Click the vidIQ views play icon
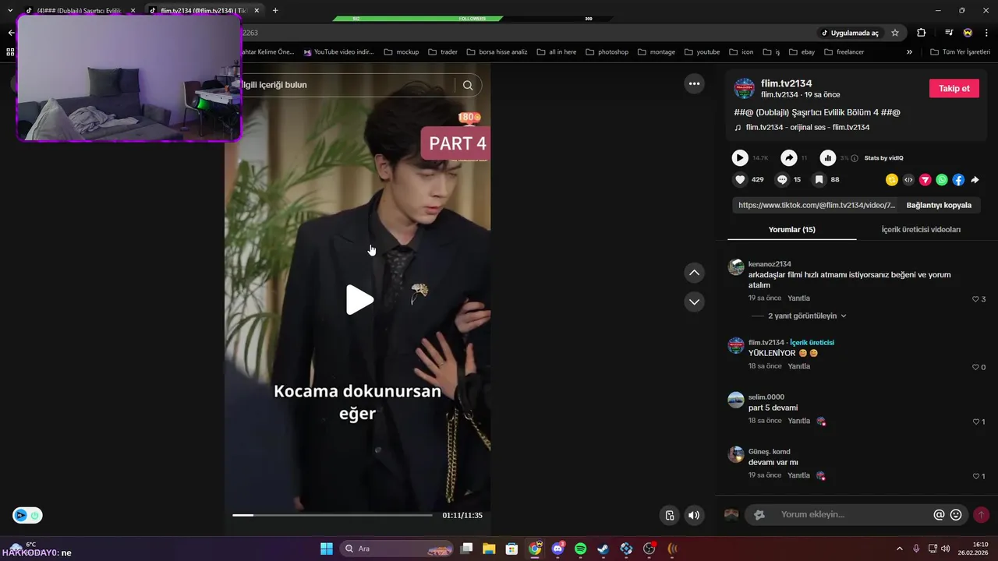 (x=740, y=158)
